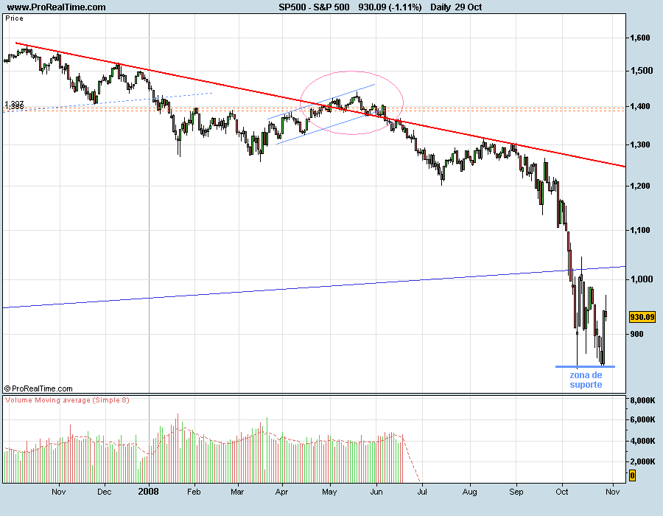The image size is (663, 516).
Task: Click the Daily timeframe label
Action: click(441, 7)
